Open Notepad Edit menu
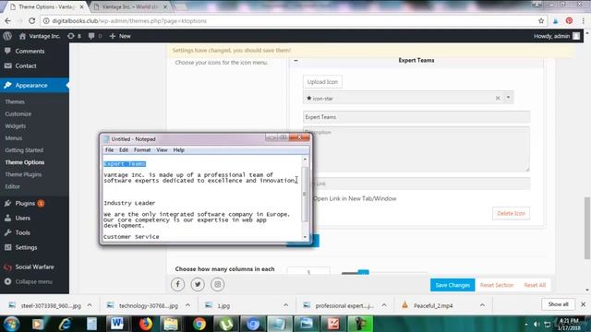The height and width of the screenshot is (332, 591). pos(124,149)
